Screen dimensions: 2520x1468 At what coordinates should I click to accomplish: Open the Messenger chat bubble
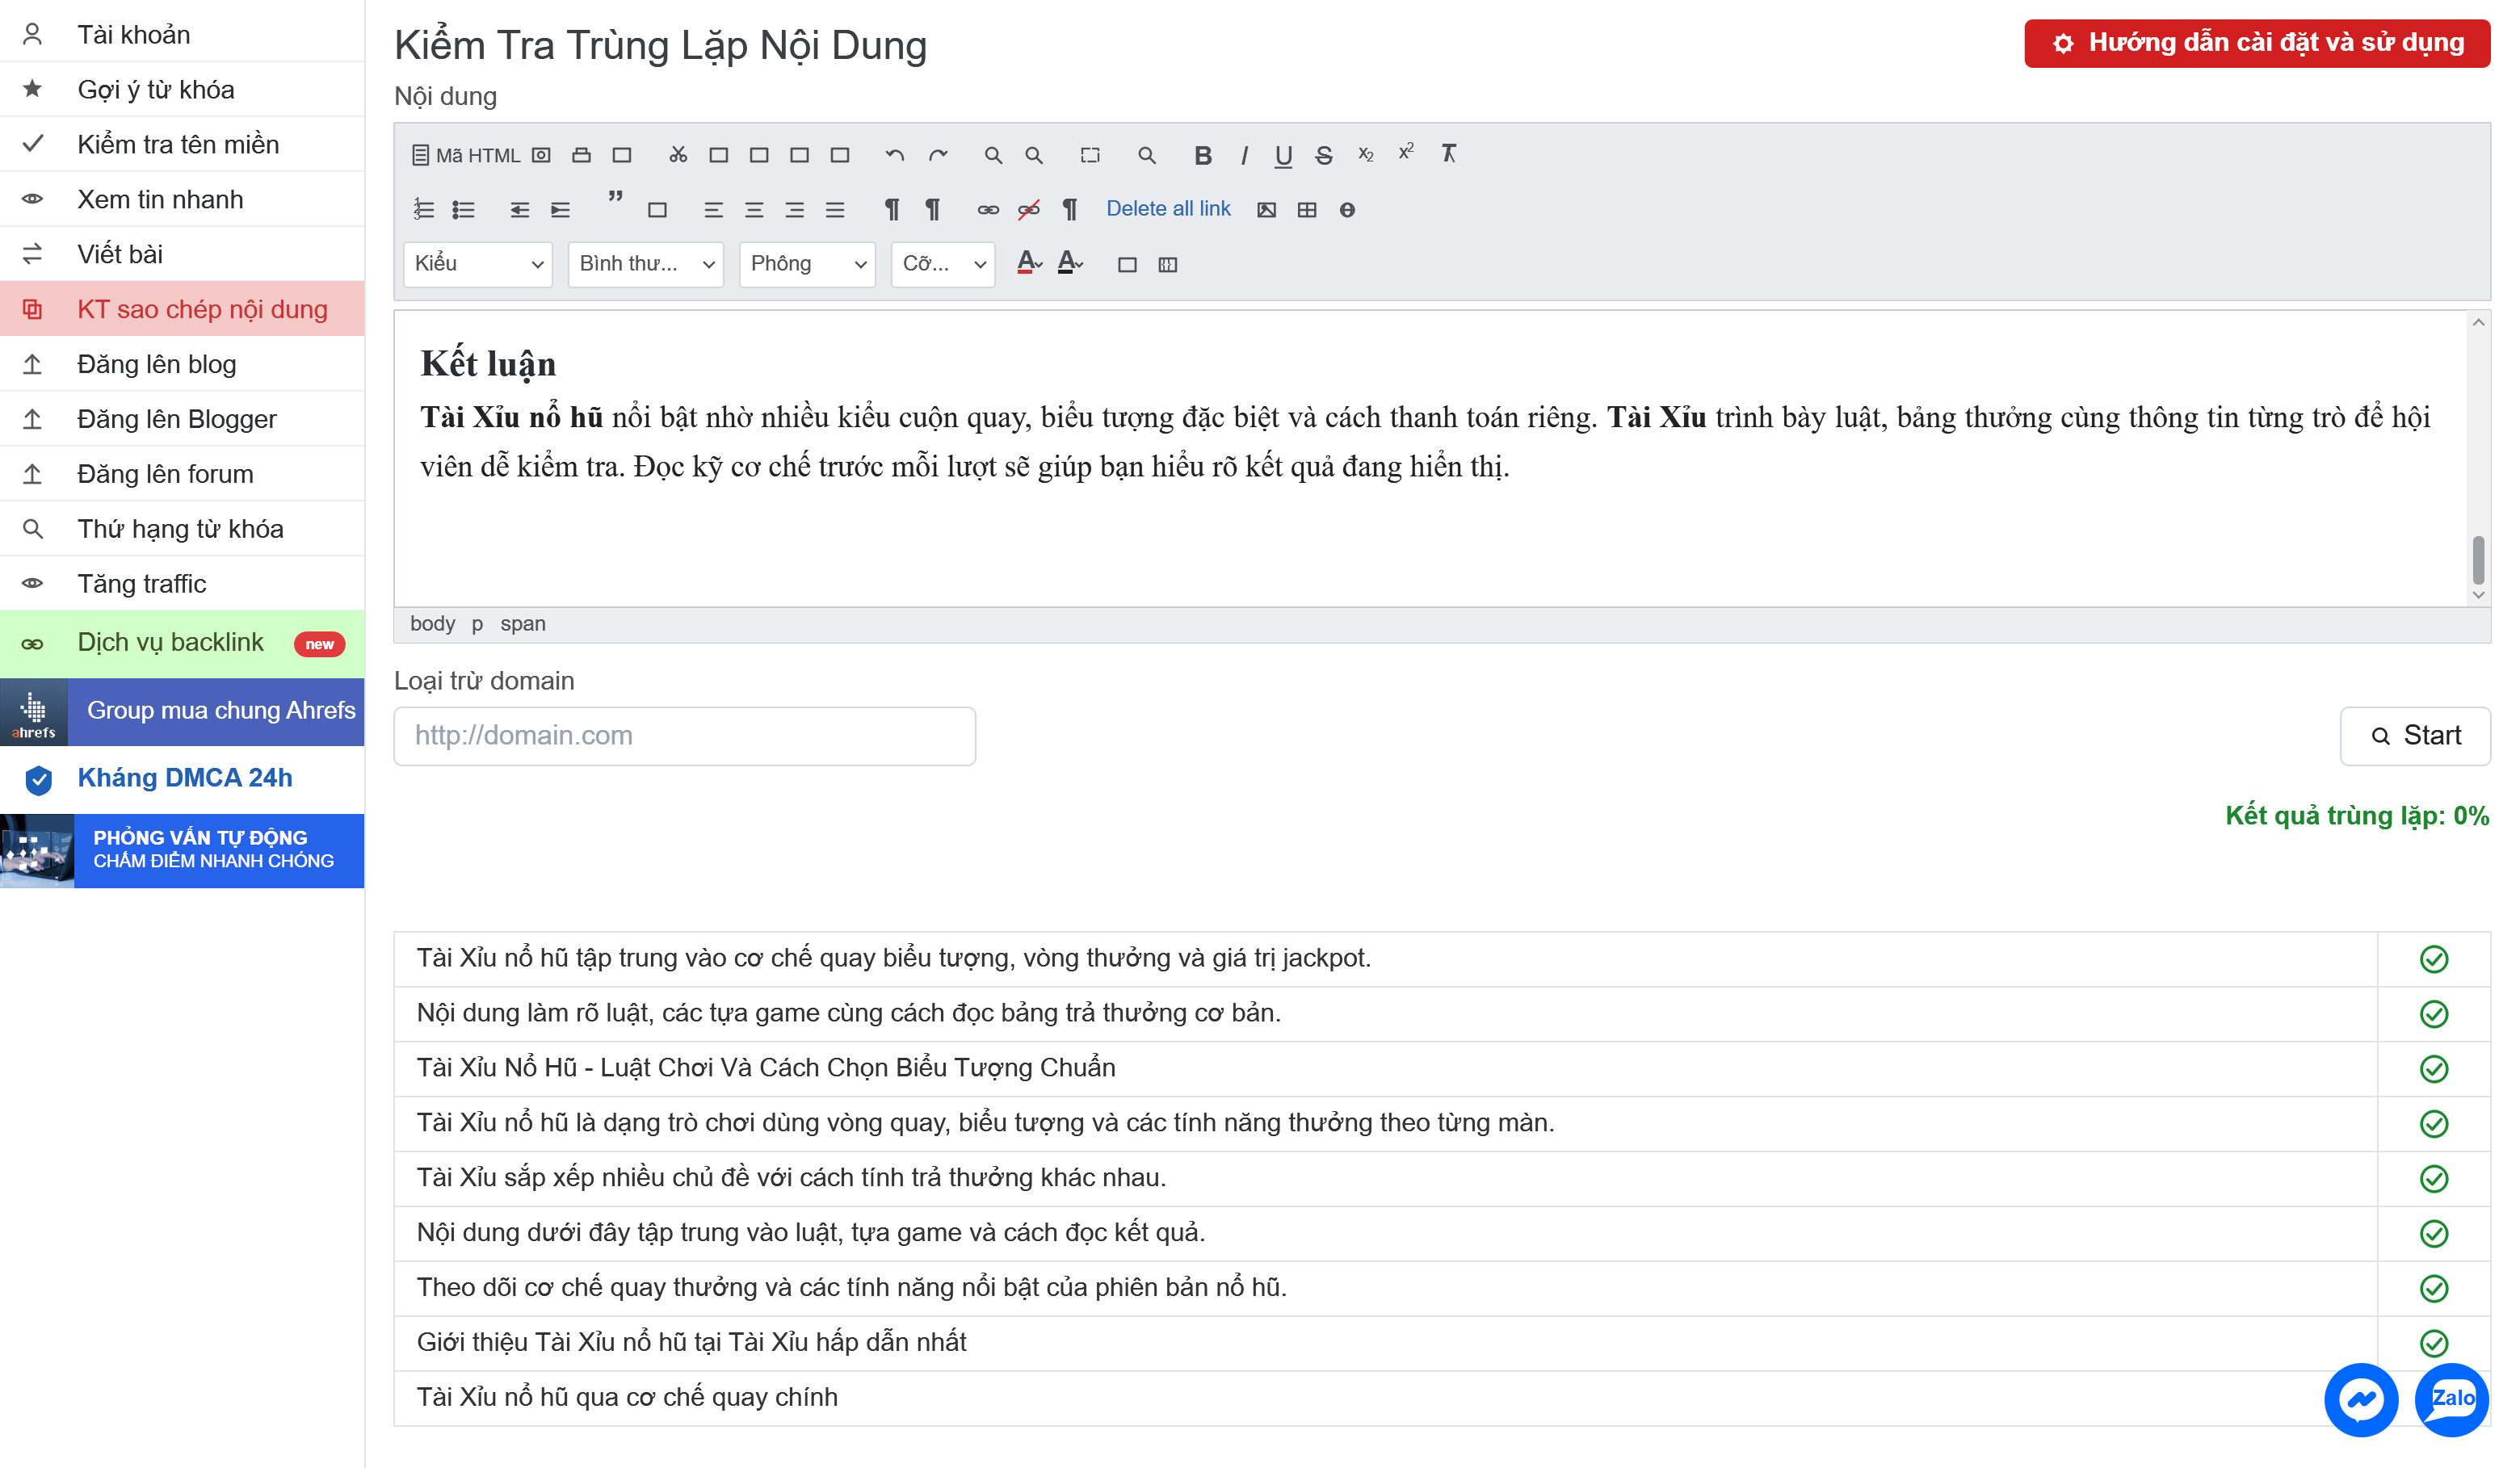(2361, 1400)
